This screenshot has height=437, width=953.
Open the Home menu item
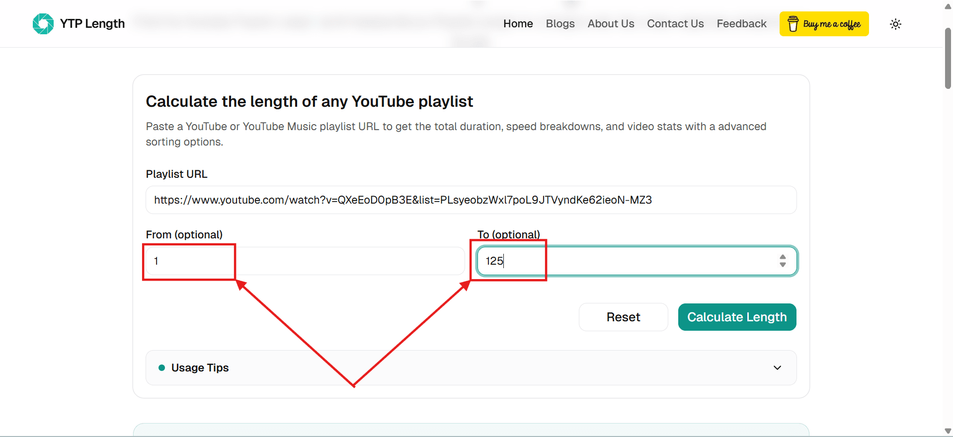pyautogui.click(x=518, y=24)
